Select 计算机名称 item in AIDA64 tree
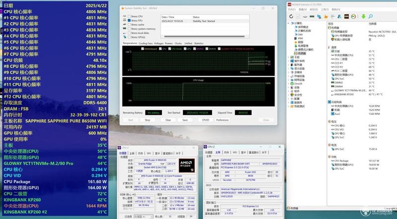Screen dimensions: 397x219 (x=302, y=31)
